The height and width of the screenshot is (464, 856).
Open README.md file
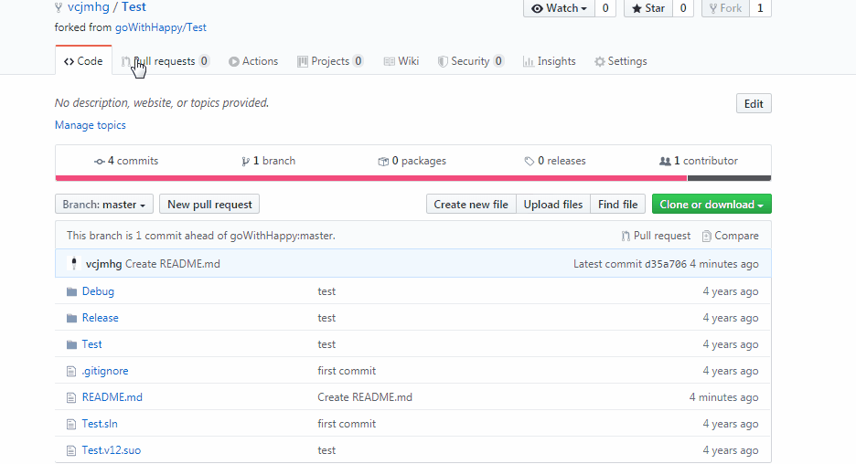(x=112, y=397)
